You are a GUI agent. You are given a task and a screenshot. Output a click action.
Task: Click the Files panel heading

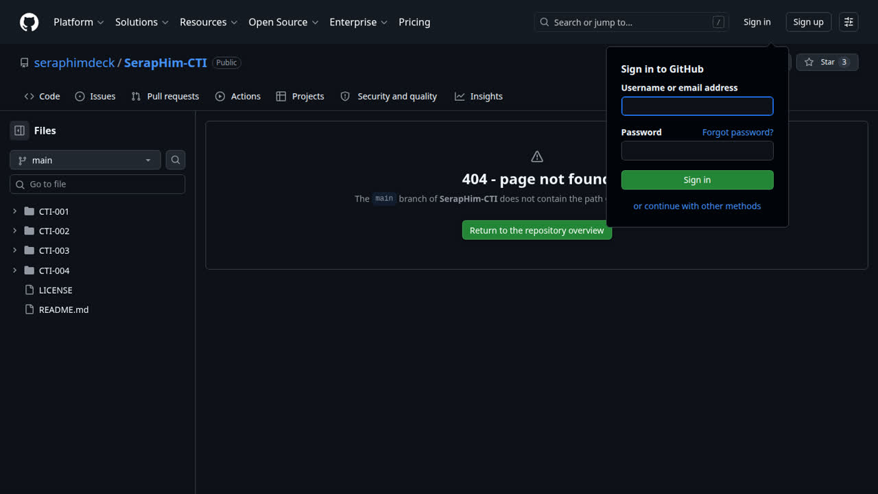click(x=45, y=130)
